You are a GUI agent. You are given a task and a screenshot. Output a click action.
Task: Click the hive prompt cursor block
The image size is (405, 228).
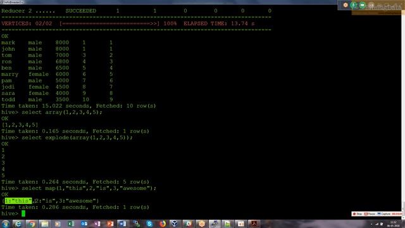coord(23,213)
